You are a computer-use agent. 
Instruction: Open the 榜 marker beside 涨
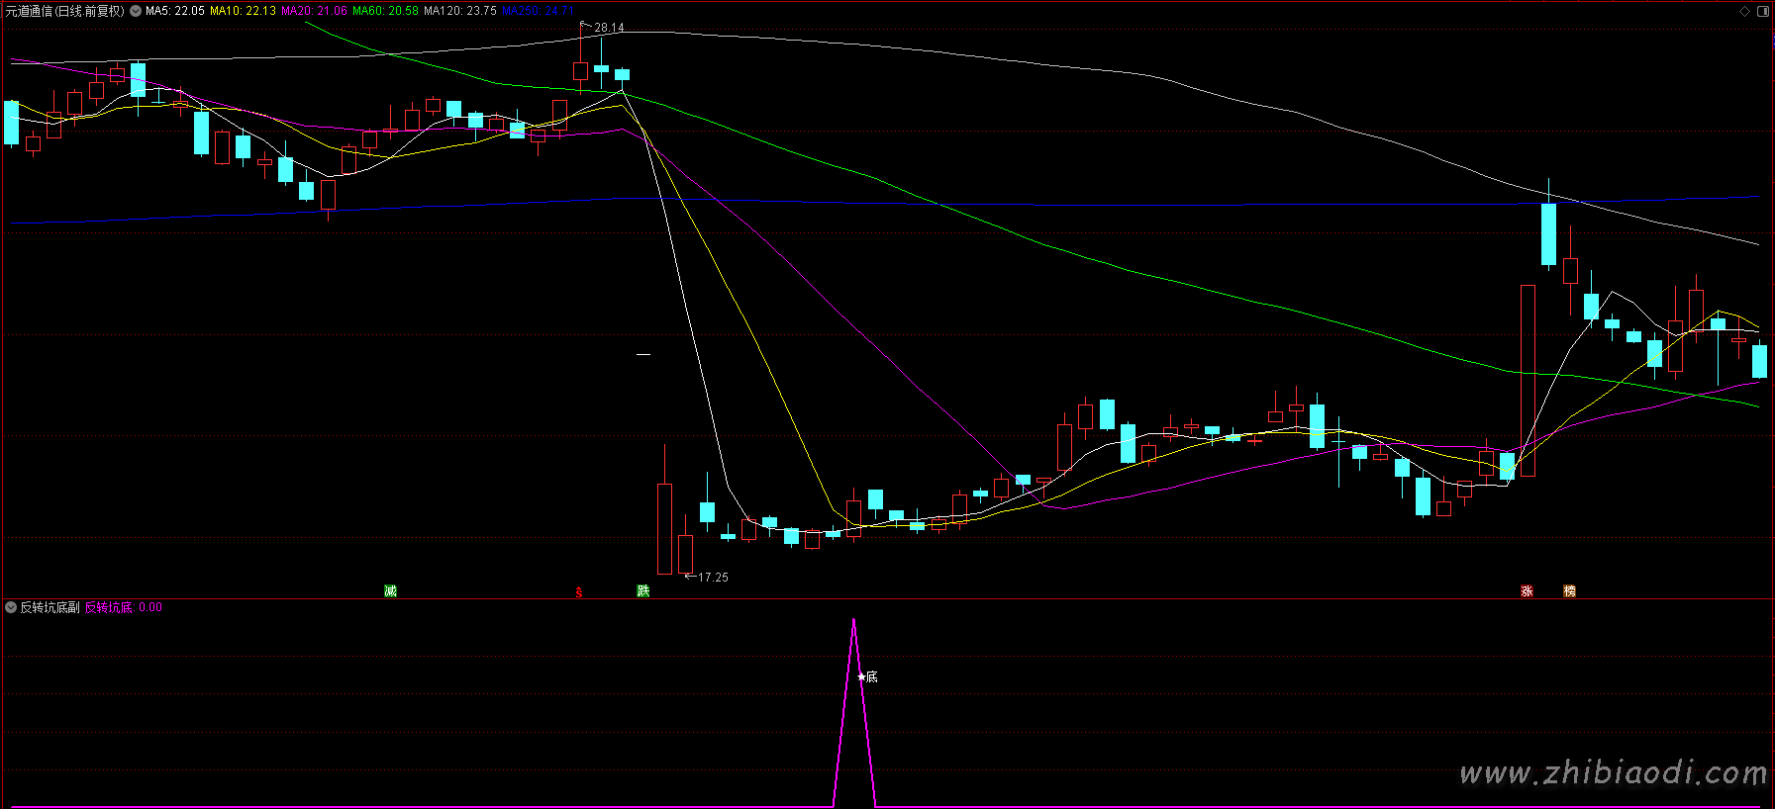point(1569,590)
